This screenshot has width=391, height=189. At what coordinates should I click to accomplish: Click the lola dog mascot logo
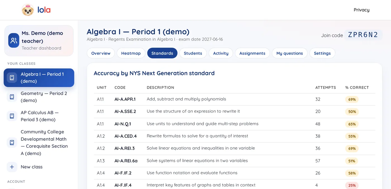click(x=28, y=10)
